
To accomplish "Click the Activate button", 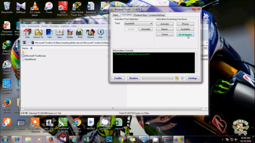I will pyautogui.click(x=165, y=24).
